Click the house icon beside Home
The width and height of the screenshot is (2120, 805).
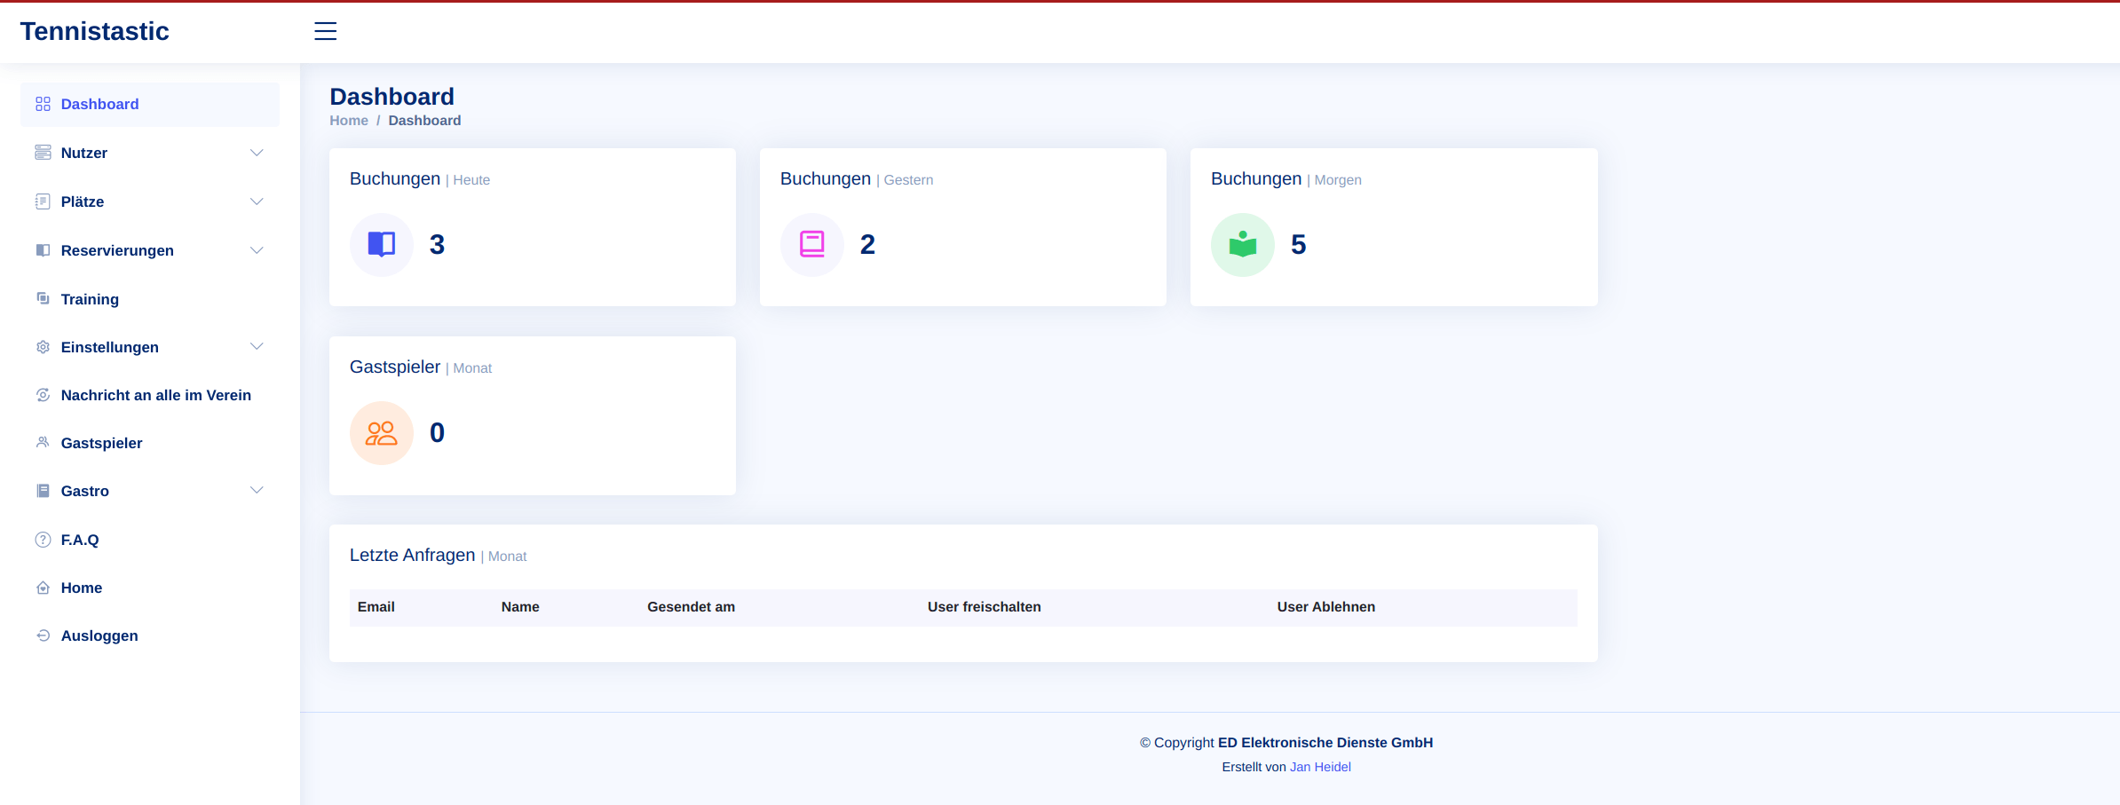(43, 588)
